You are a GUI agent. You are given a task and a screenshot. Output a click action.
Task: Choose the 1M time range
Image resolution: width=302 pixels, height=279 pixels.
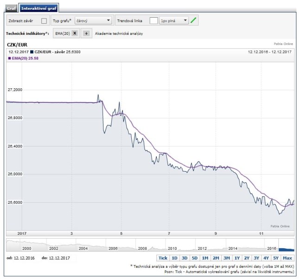point(205,258)
